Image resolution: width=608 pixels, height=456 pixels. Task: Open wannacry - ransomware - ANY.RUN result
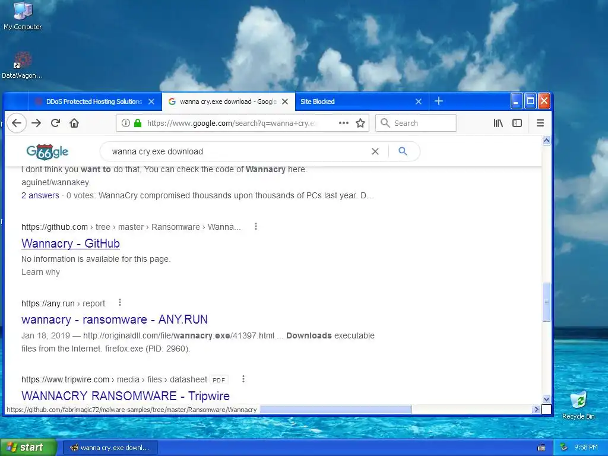[115, 319]
